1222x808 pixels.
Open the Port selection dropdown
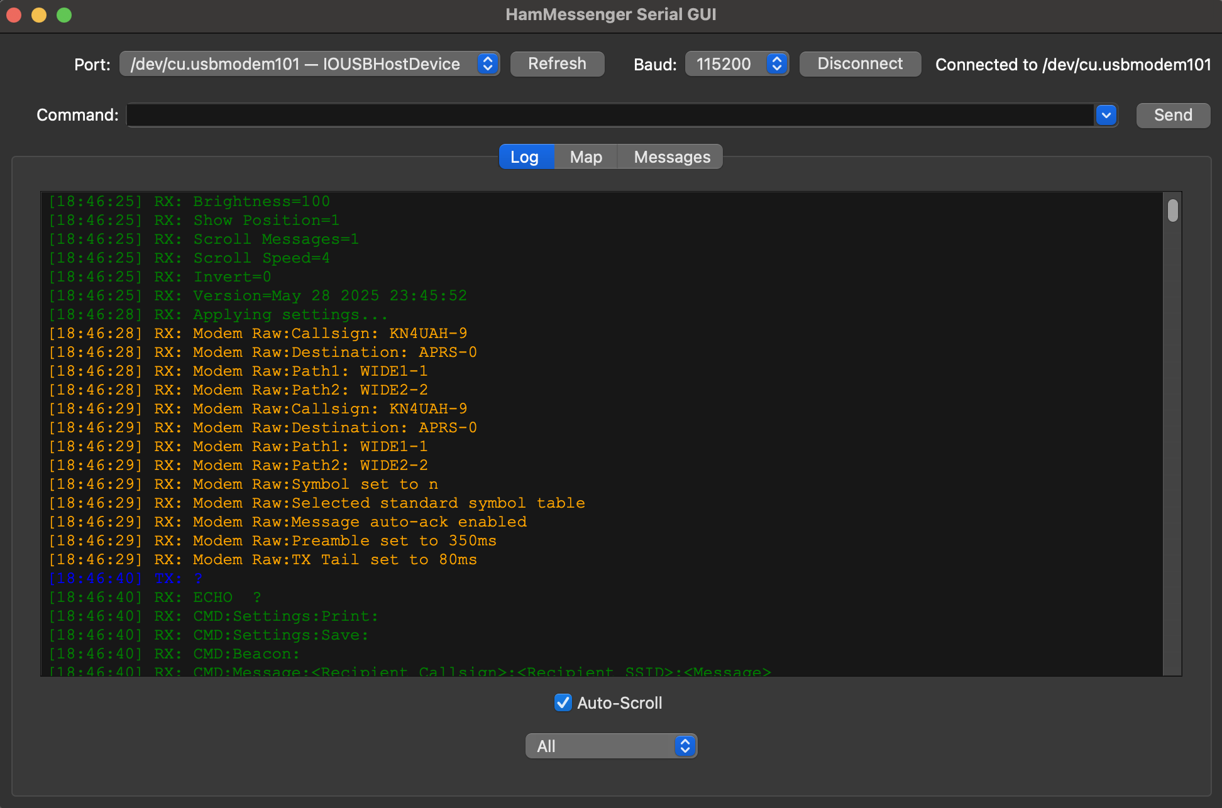pos(309,64)
